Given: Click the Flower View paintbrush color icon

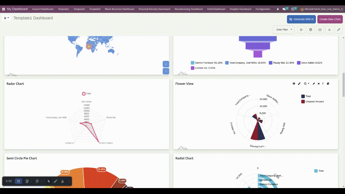Looking at the screenshot, I should click(299, 84).
